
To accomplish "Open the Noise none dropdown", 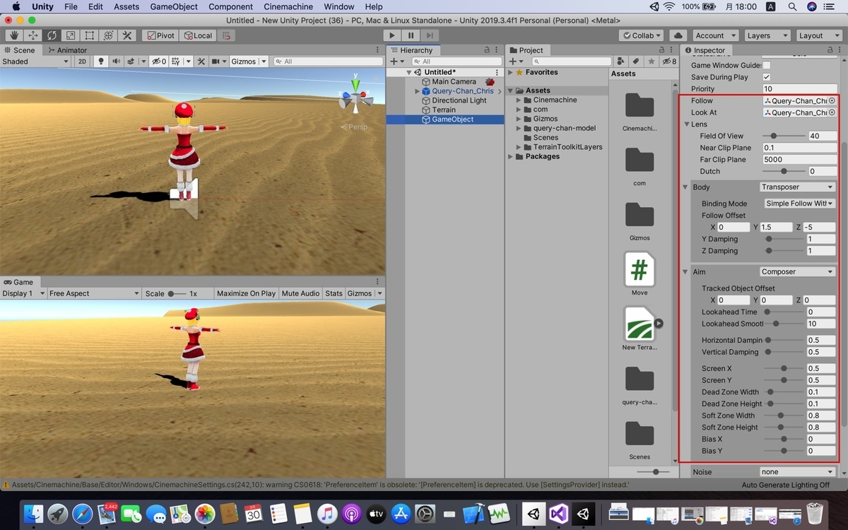I will coord(798,472).
